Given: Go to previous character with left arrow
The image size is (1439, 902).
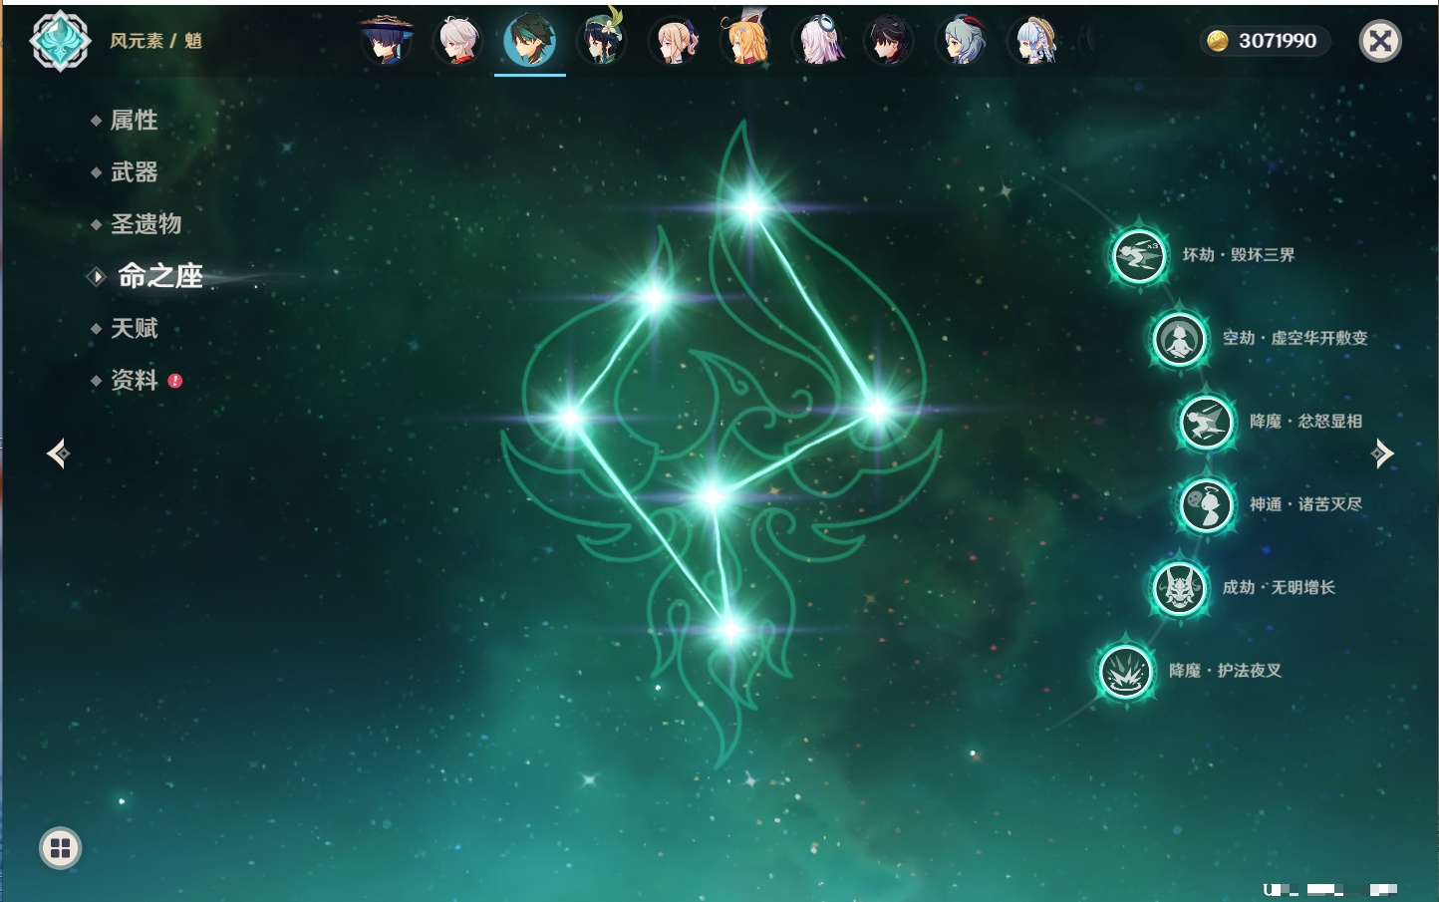Looking at the screenshot, I should [58, 453].
